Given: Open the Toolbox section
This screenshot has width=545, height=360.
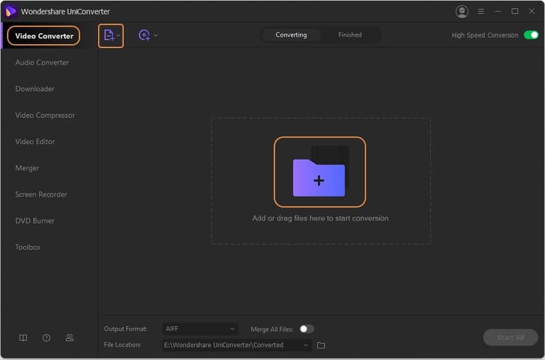Looking at the screenshot, I should click(x=28, y=247).
